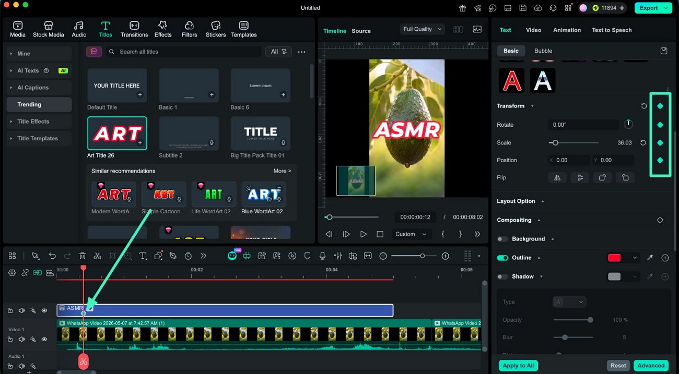Image resolution: width=679 pixels, height=374 pixels.
Task: Click the red Outline color swatch
Action: coord(614,258)
